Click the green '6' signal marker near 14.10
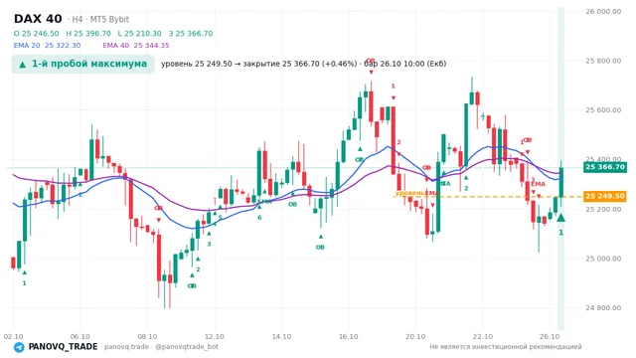 (259, 218)
